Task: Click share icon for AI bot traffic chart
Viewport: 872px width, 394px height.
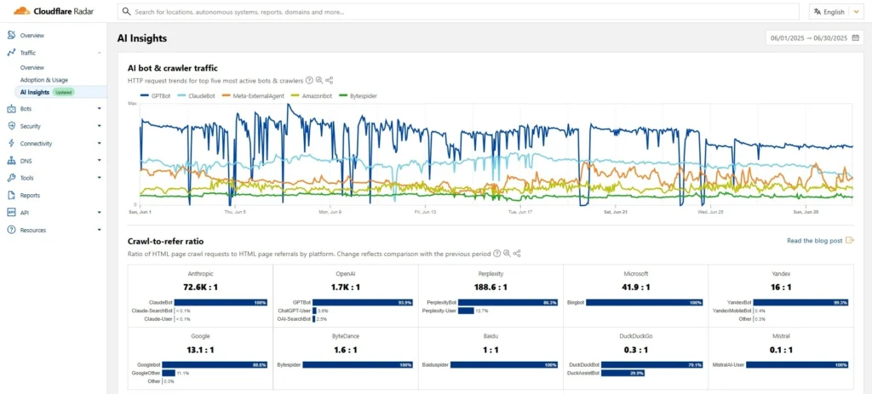Action: pos(330,81)
